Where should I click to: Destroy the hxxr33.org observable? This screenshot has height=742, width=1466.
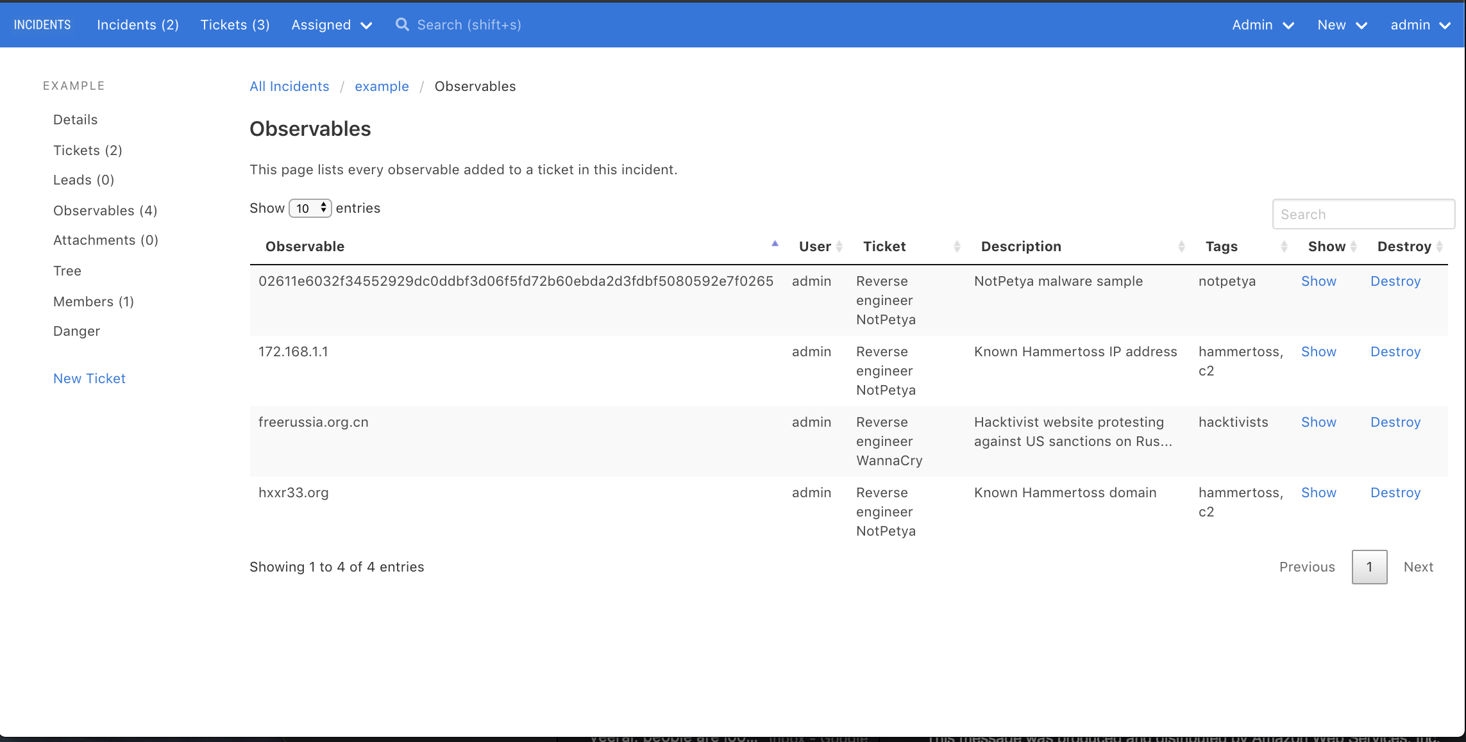(1395, 493)
